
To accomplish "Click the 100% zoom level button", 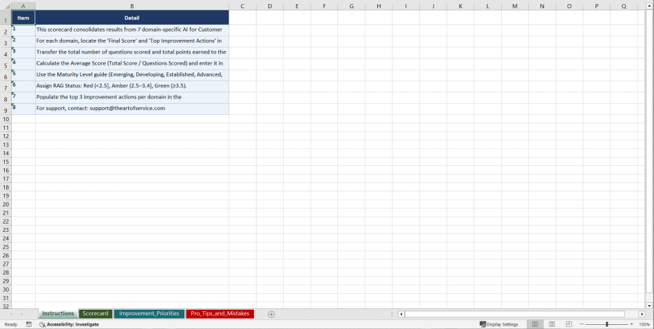I will pos(644,324).
